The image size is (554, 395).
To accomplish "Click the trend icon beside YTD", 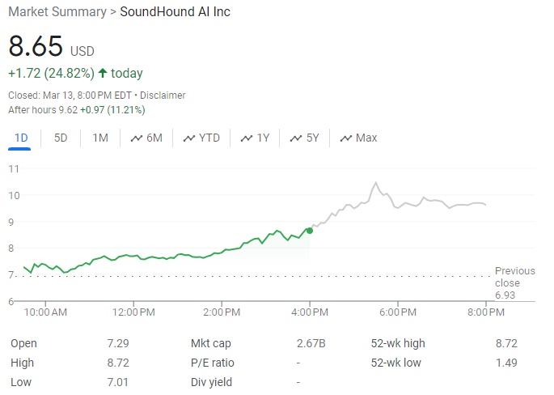I will 189,138.
